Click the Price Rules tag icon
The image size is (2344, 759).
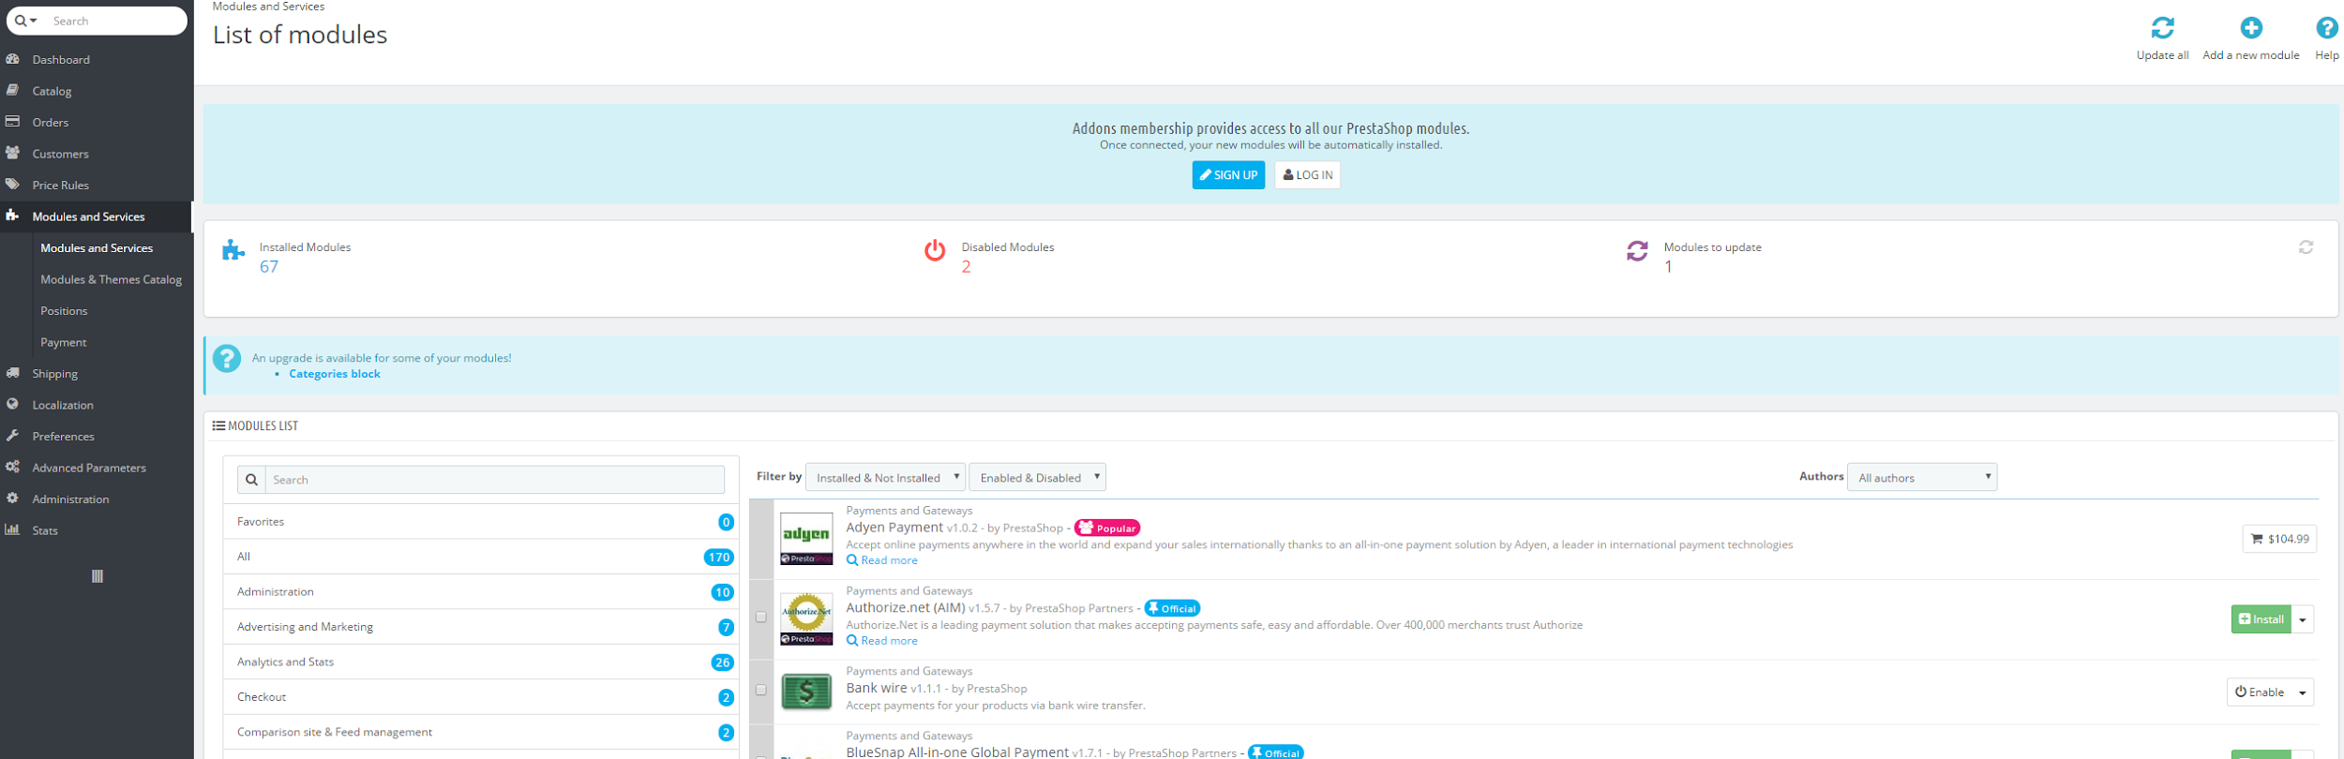tap(12, 185)
